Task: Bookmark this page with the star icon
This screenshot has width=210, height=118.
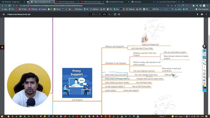Action: click(x=175, y=6)
